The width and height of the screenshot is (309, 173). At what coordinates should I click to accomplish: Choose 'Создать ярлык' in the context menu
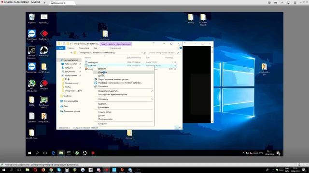point(124,112)
